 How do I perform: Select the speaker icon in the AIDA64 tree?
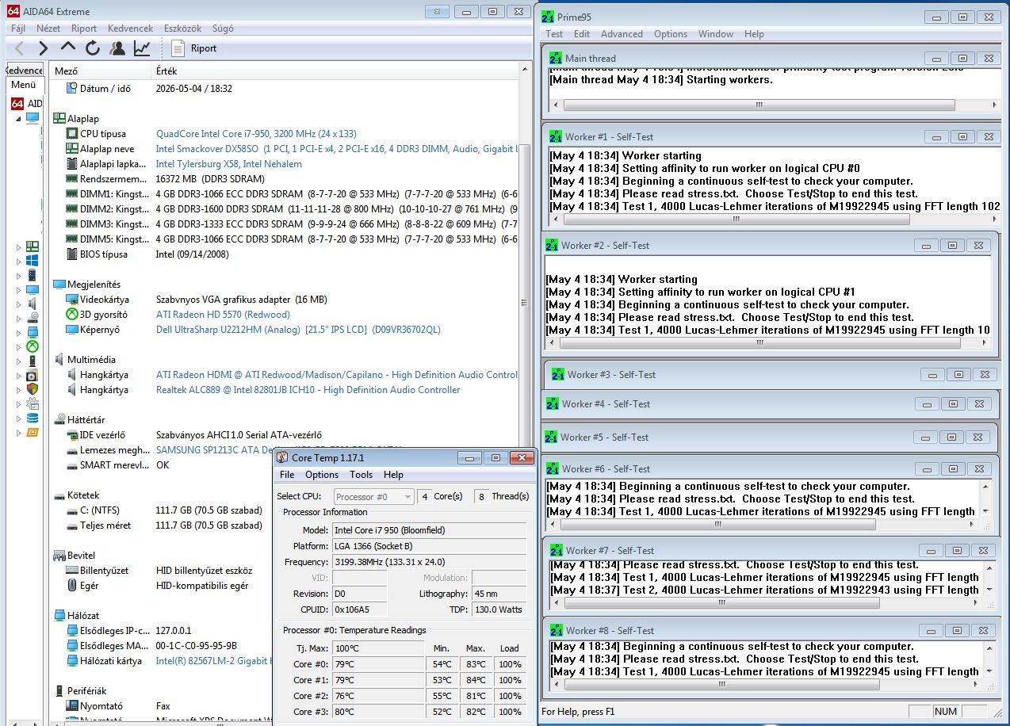[x=33, y=304]
